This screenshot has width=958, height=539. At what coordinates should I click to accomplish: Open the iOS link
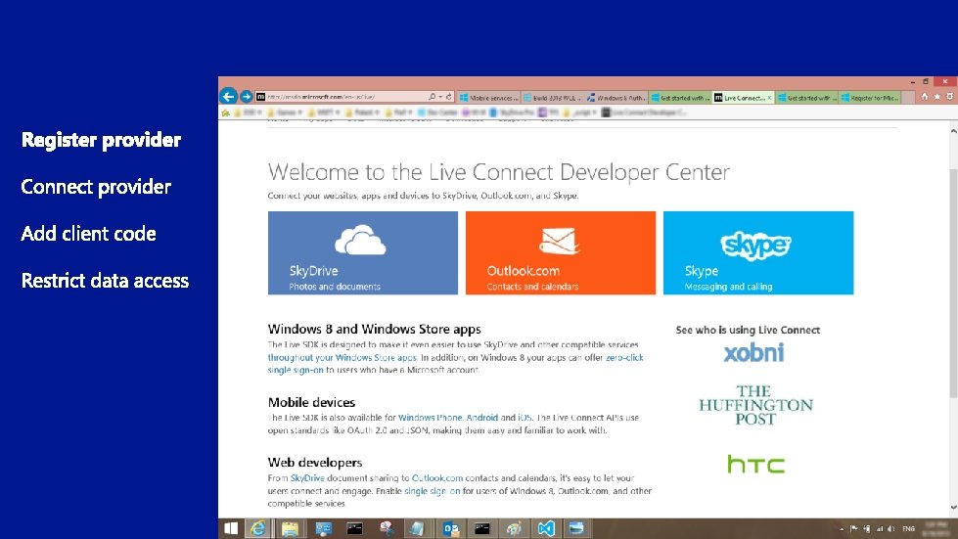click(x=525, y=418)
